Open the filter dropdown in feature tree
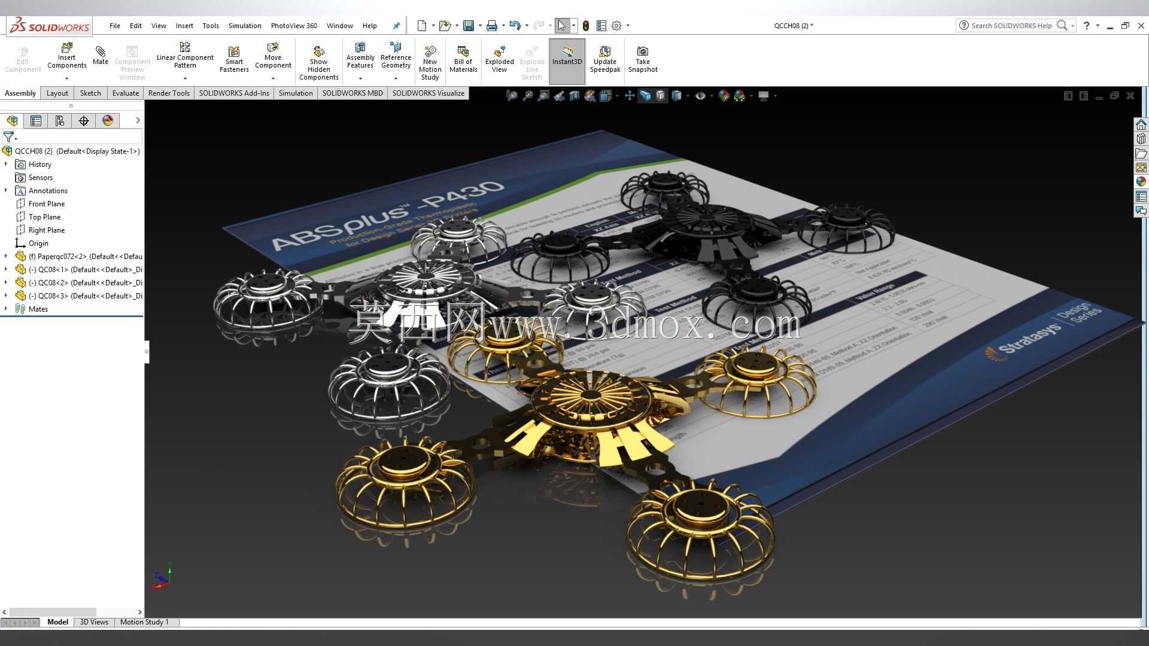1149x646 pixels. click(10, 138)
